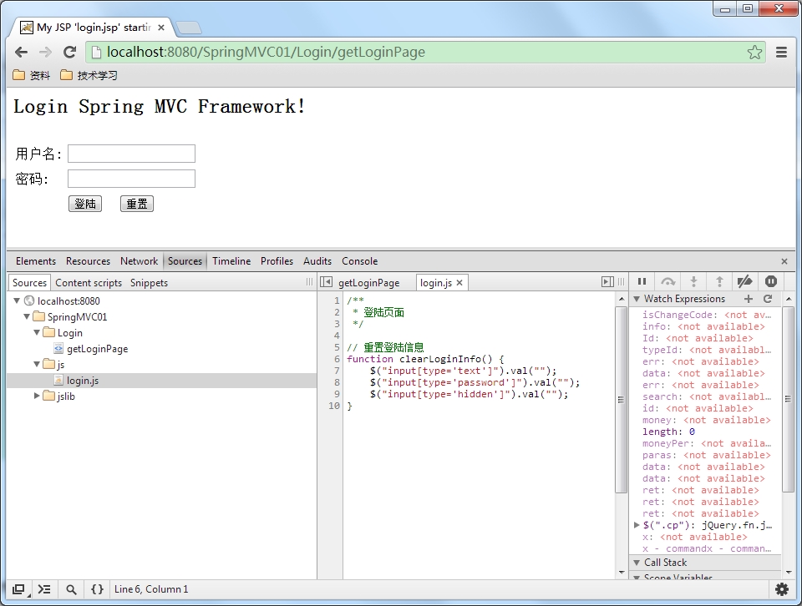
Task: Undock DevTools into separate window
Action: (19, 589)
